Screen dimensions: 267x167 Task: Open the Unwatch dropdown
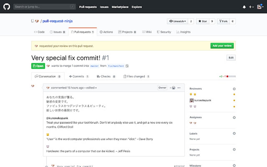(x=177, y=21)
